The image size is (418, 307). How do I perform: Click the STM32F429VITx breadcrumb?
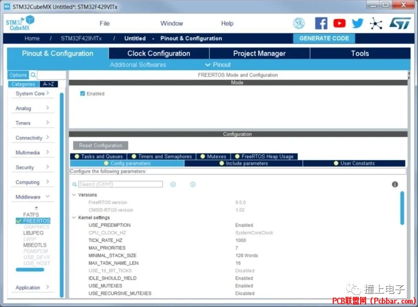click(81, 39)
